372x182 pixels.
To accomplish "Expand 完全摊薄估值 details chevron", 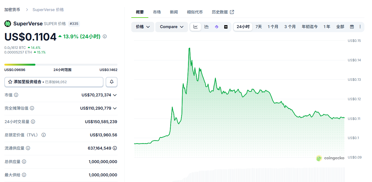I will pos(115,108).
